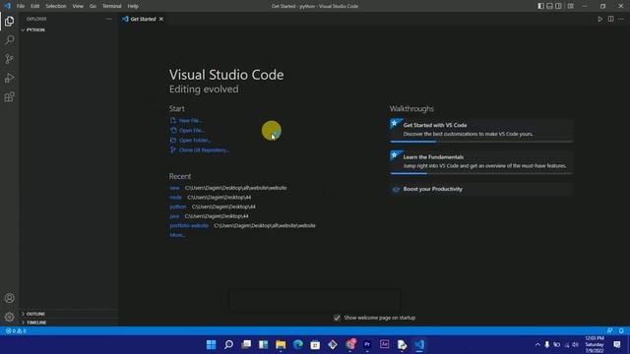
Task: Open taskbar clock and date
Action: point(595,345)
